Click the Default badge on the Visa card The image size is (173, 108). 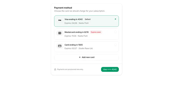88,19
